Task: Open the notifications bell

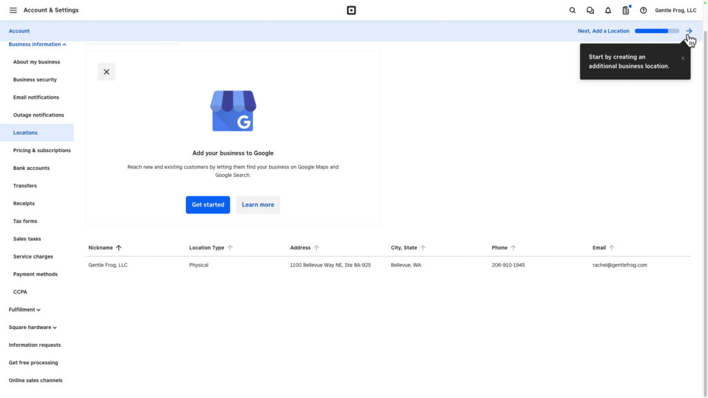Action: [x=608, y=10]
